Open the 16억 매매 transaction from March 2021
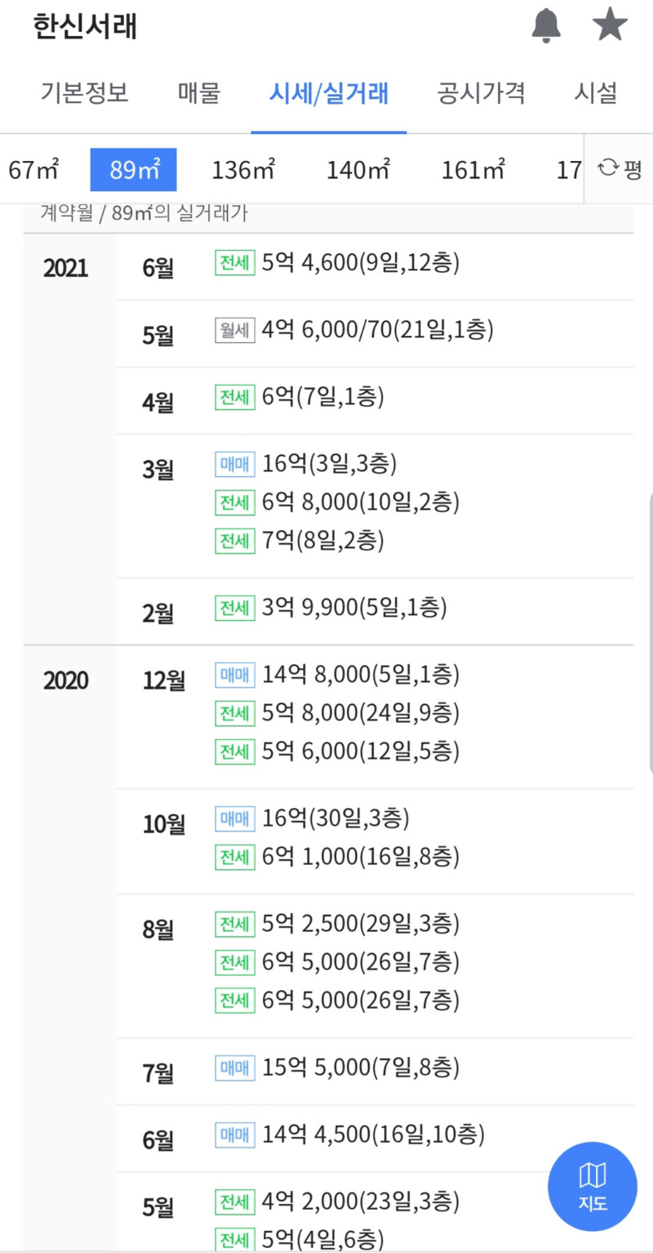 [306, 464]
